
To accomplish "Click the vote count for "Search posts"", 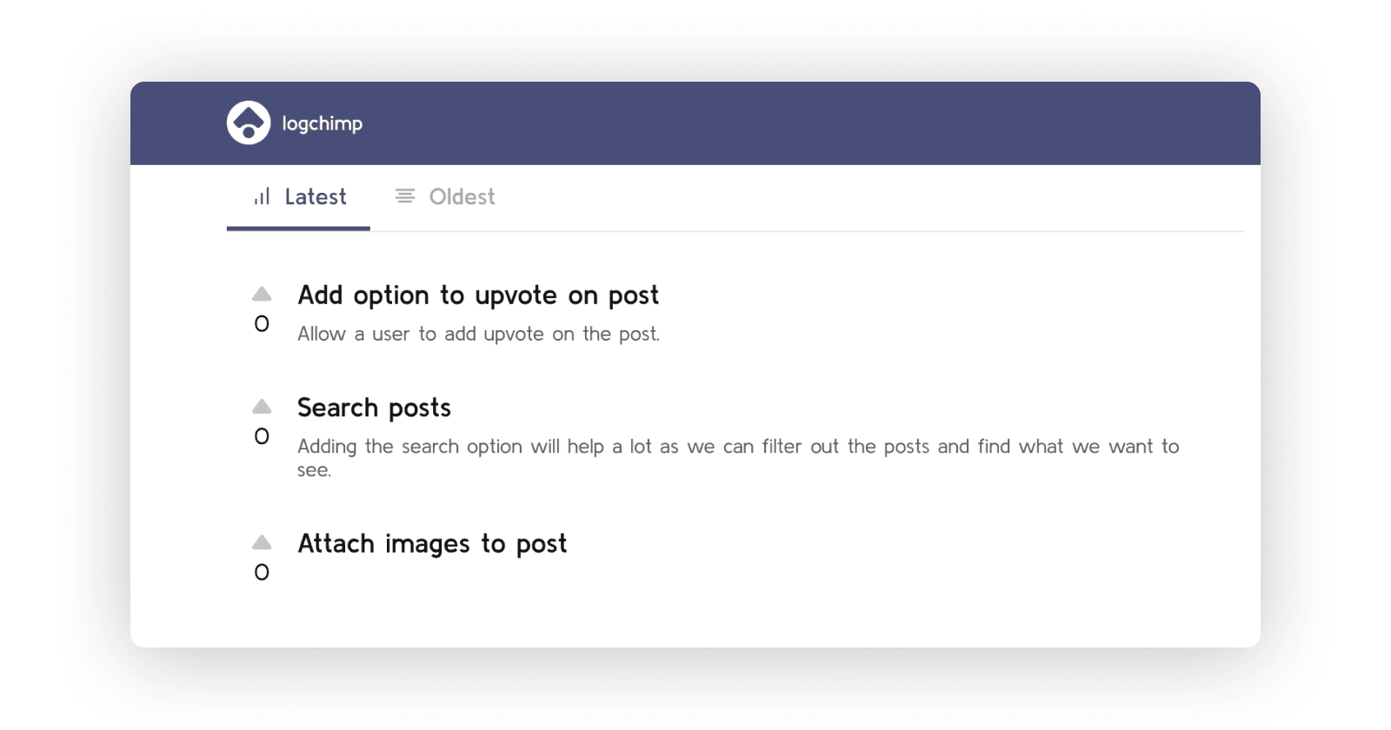I will pos(262,436).
